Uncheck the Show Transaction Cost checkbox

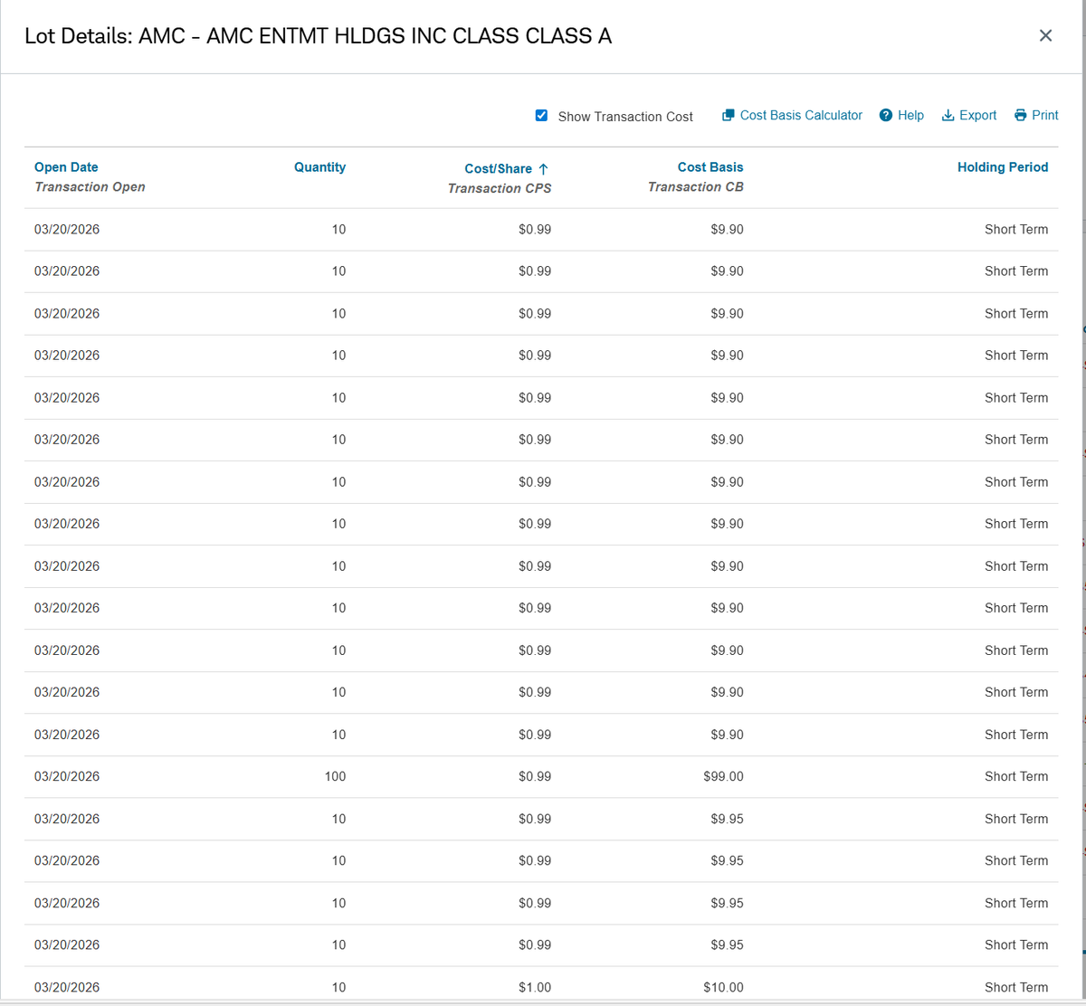pos(541,115)
